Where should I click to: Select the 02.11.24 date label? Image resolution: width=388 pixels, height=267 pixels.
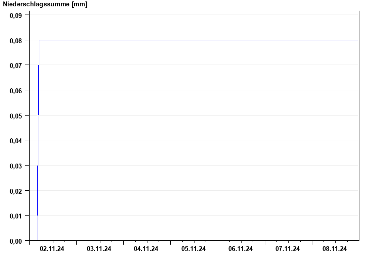coord(52,249)
